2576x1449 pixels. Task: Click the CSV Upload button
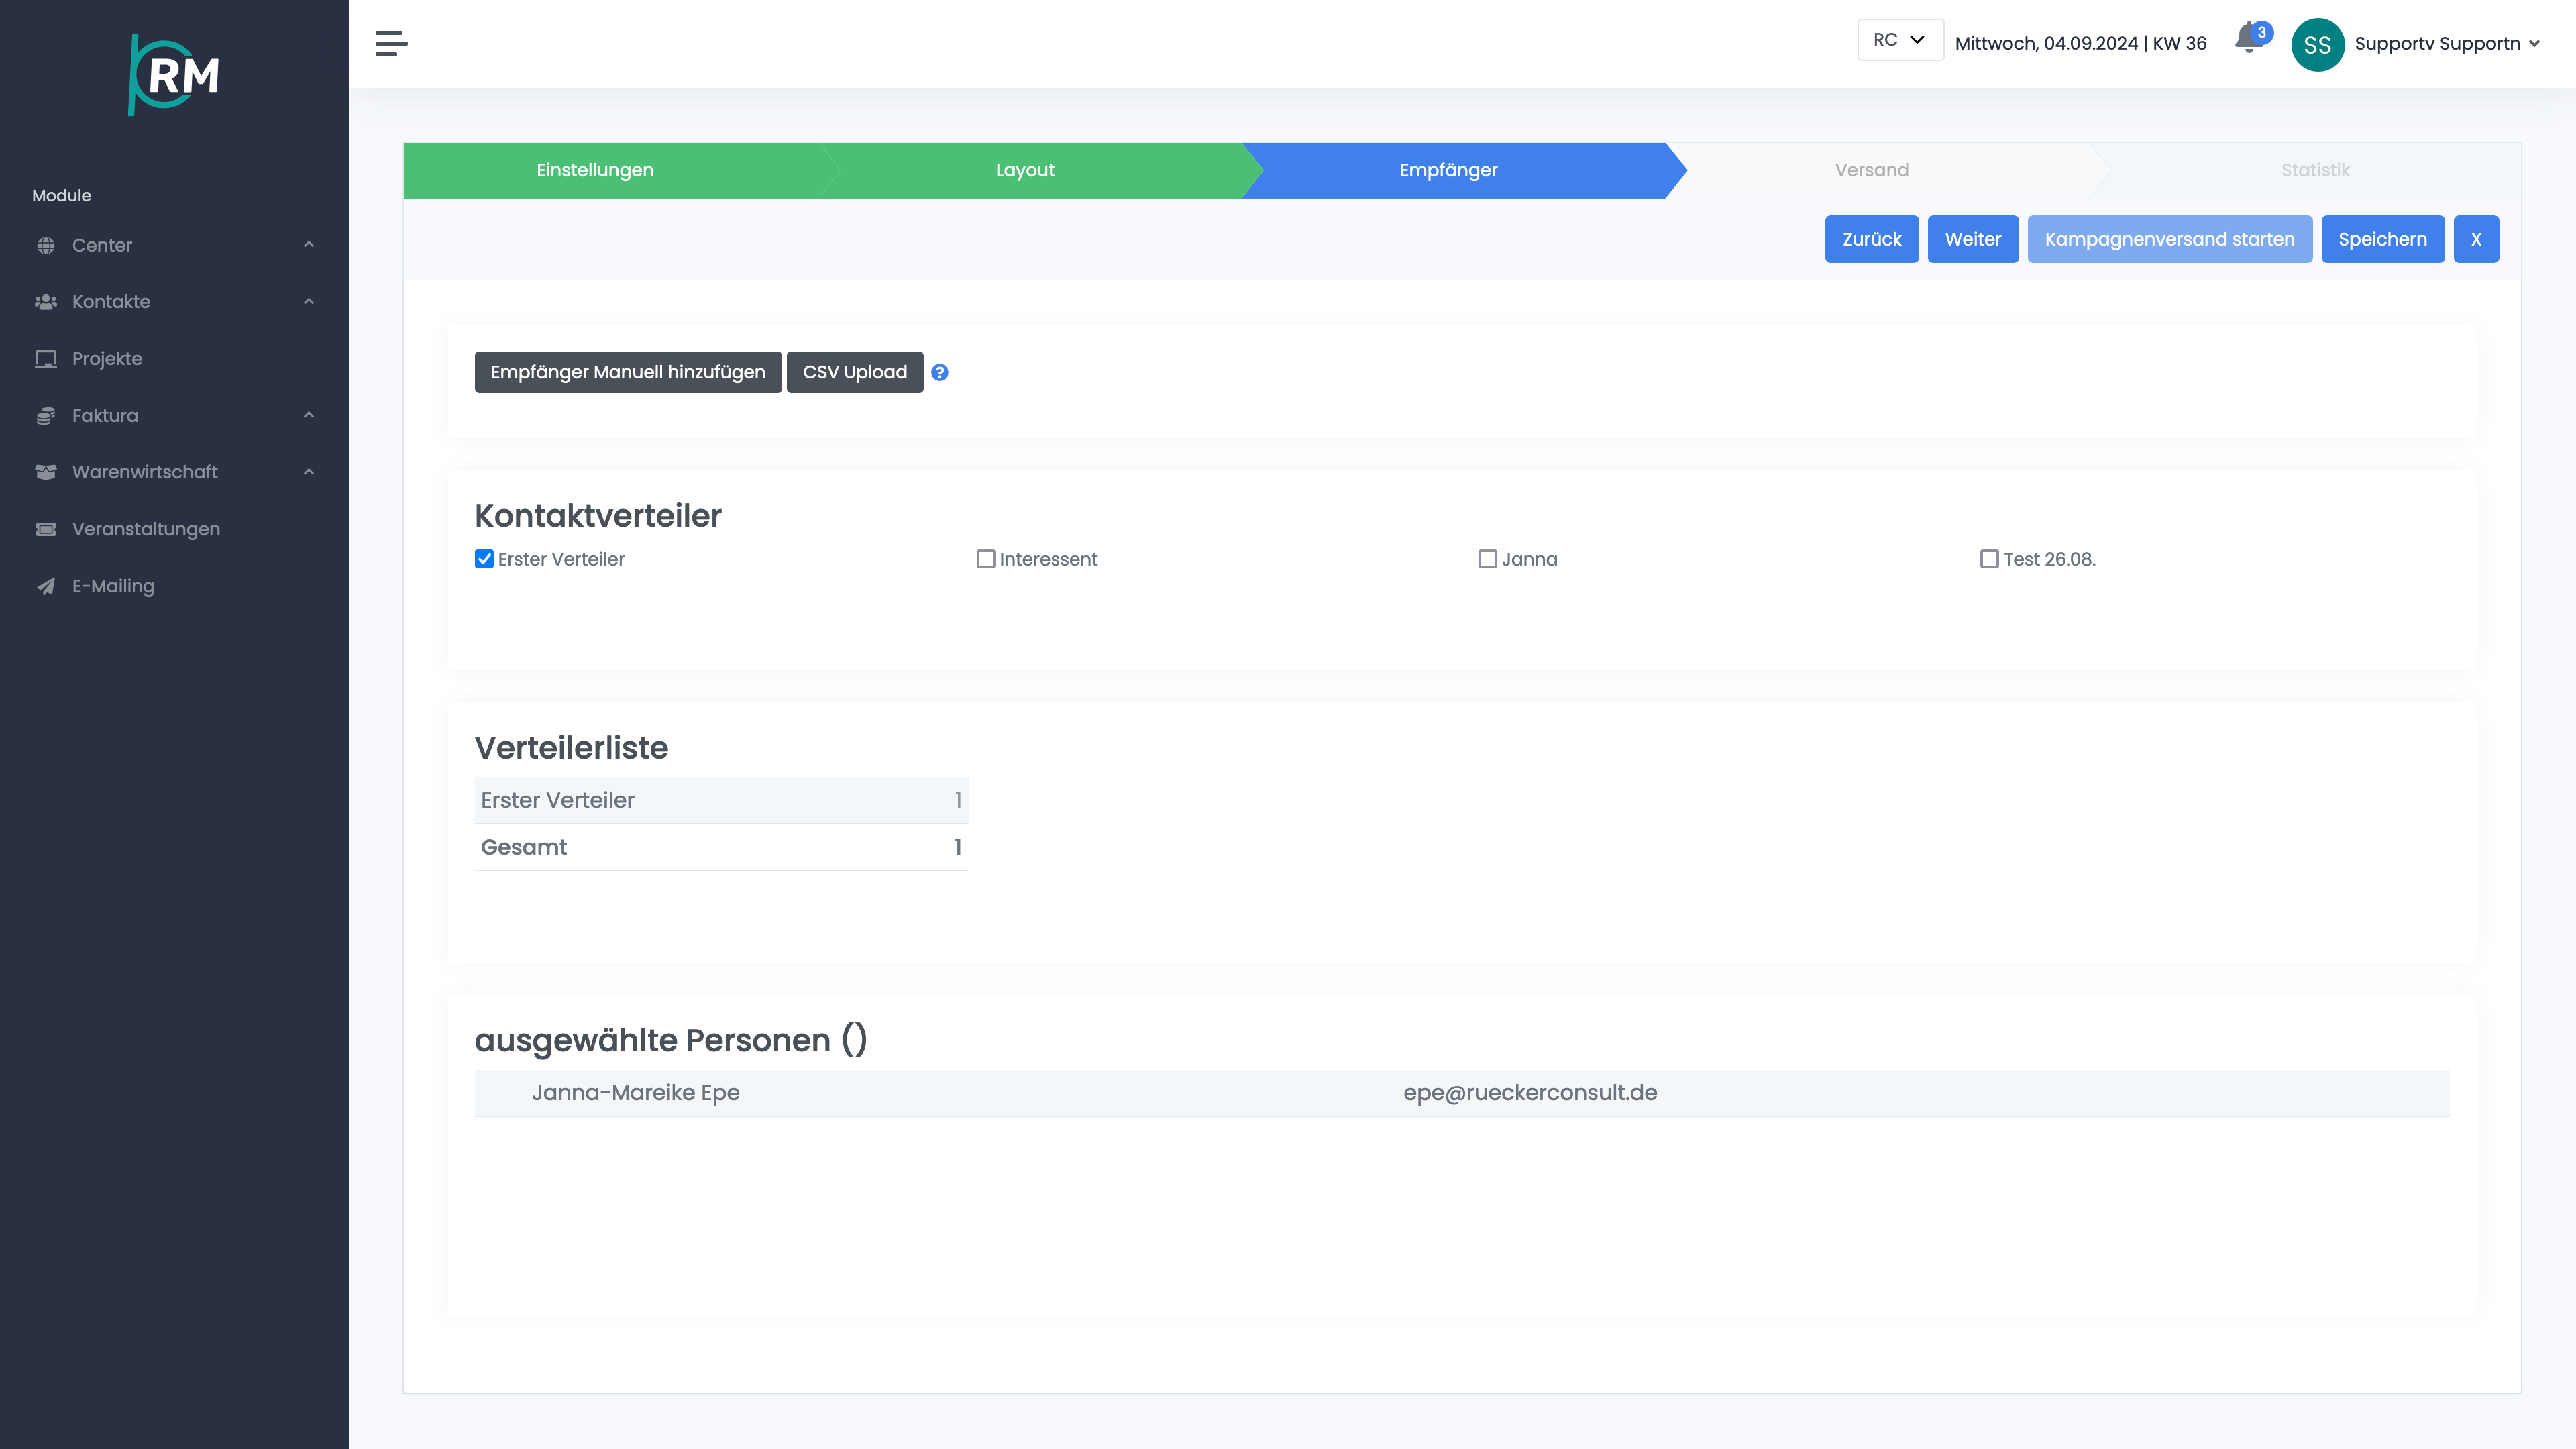(855, 372)
